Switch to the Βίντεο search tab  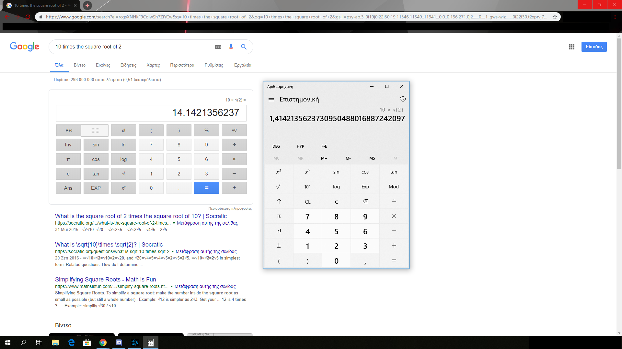coord(80,65)
